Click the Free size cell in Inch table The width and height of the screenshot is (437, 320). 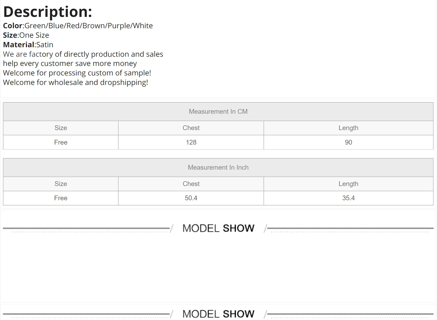(x=61, y=198)
